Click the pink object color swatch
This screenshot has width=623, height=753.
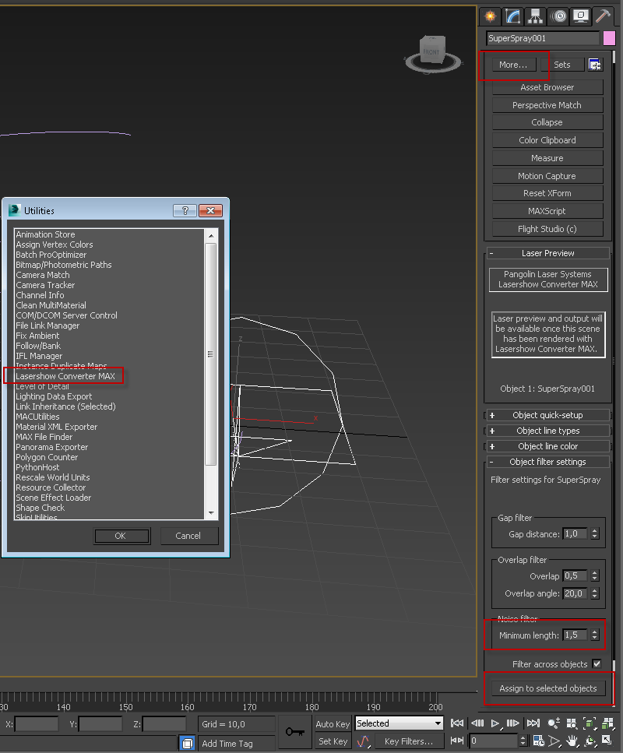609,38
